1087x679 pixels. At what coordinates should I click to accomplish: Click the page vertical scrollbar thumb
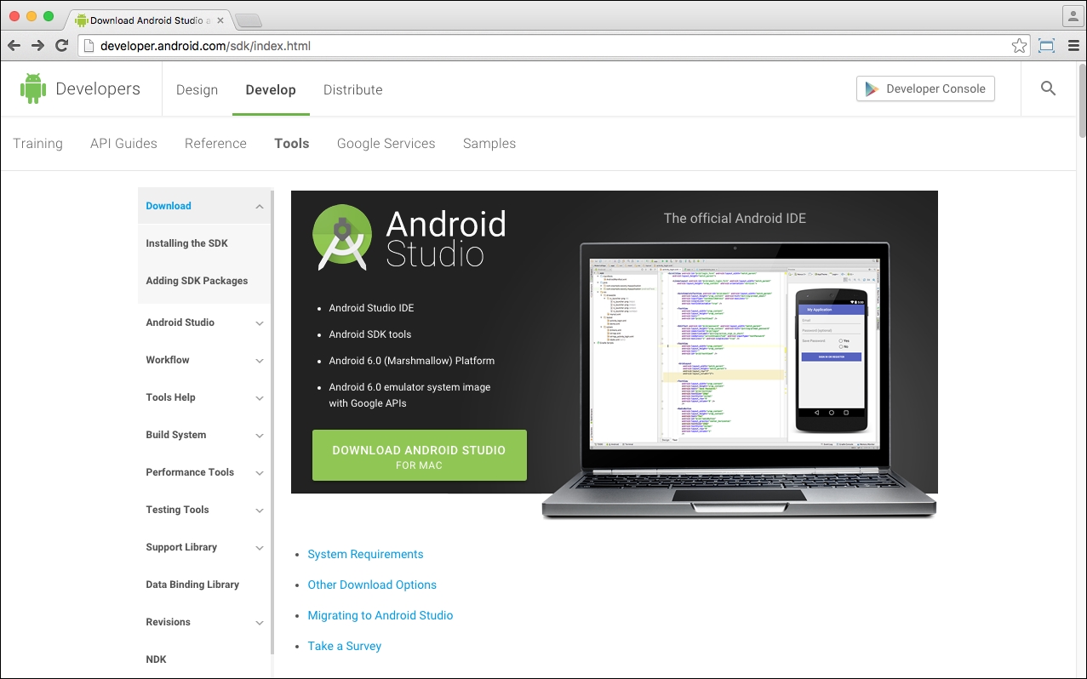click(1082, 100)
